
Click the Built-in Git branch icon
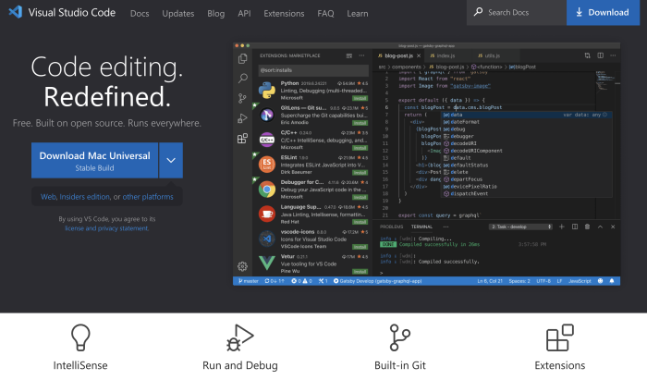point(399,338)
